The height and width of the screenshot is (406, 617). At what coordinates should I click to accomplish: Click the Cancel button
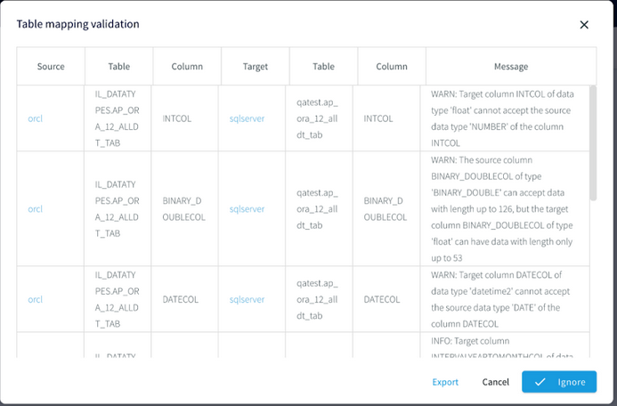point(495,382)
